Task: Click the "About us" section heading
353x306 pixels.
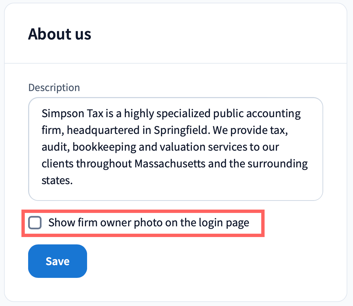Action: (x=60, y=34)
